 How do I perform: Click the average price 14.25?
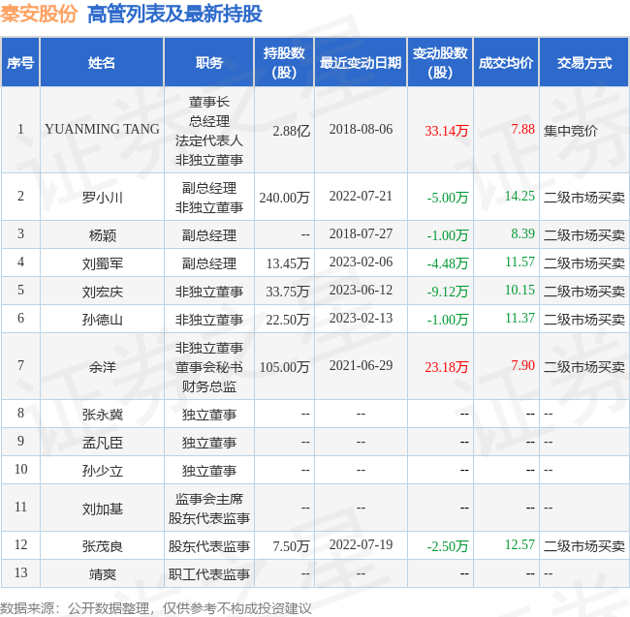[520, 196]
